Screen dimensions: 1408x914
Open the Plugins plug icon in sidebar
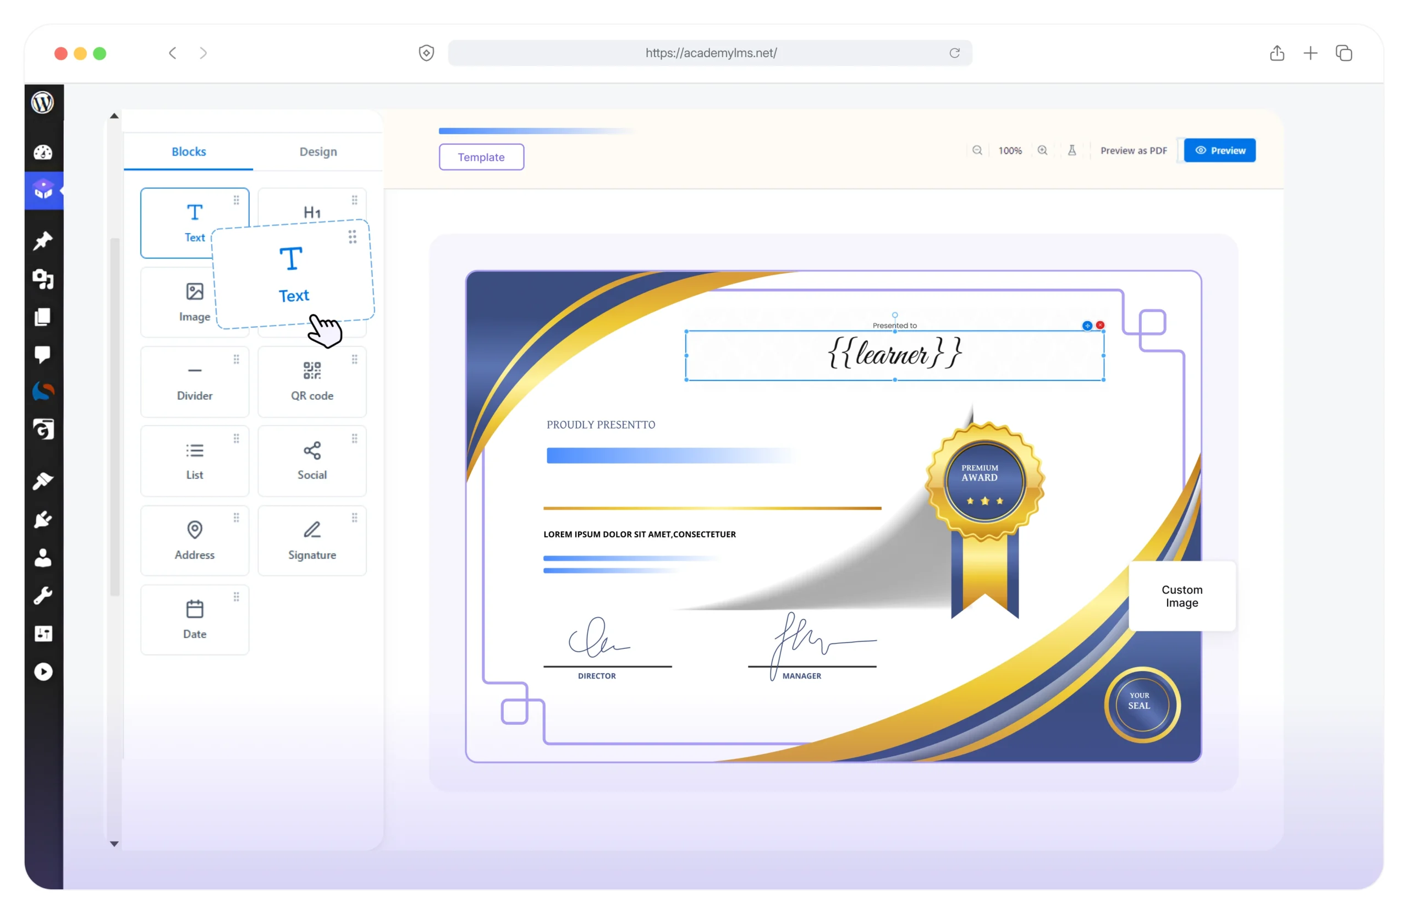coord(42,519)
